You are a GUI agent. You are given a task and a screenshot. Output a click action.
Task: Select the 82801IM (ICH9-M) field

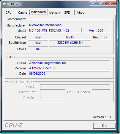pyautogui.click(x=70, y=43)
